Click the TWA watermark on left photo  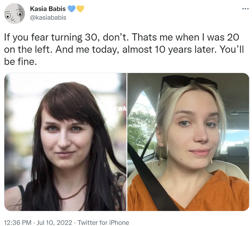click(x=121, y=109)
